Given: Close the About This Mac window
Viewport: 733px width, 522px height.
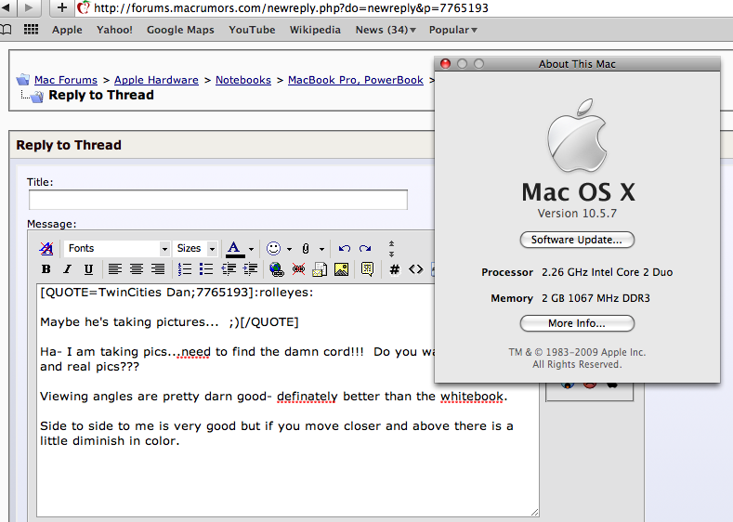Looking at the screenshot, I should 446,63.
